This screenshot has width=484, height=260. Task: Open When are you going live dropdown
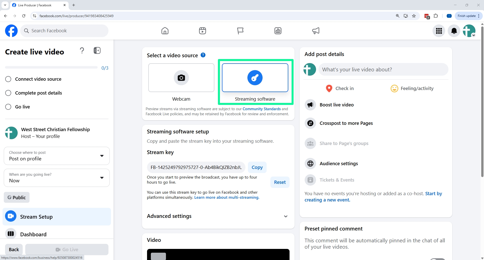pyautogui.click(x=57, y=178)
